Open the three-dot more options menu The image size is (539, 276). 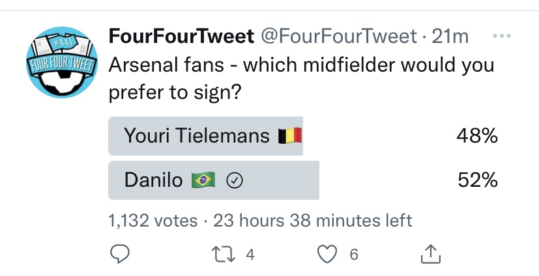pos(502,36)
